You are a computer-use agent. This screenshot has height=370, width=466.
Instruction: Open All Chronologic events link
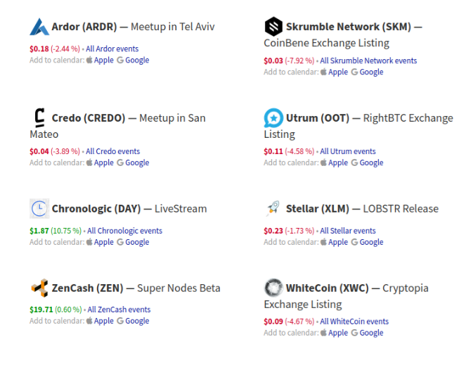click(x=124, y=231)
